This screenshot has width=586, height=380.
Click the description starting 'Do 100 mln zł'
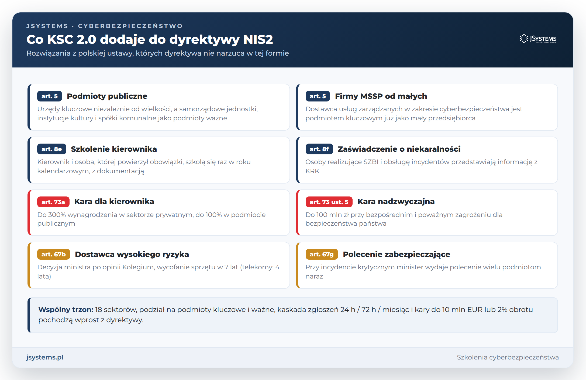tap(404, 219)
